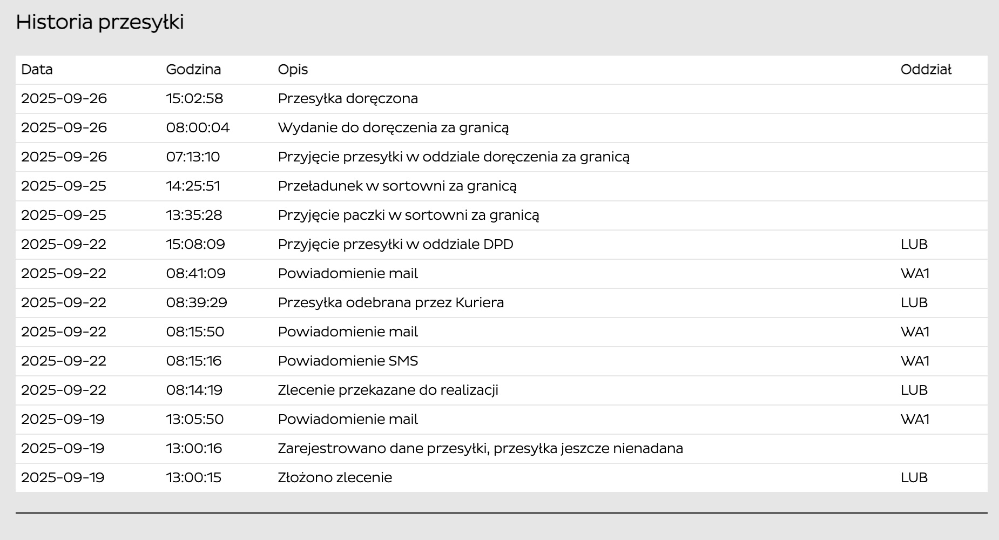The width and height of the screenshot is (999, 540).
Task: Select the "Powiadomienie mail" entry at 13:05:50
Action: coord(348,420)
